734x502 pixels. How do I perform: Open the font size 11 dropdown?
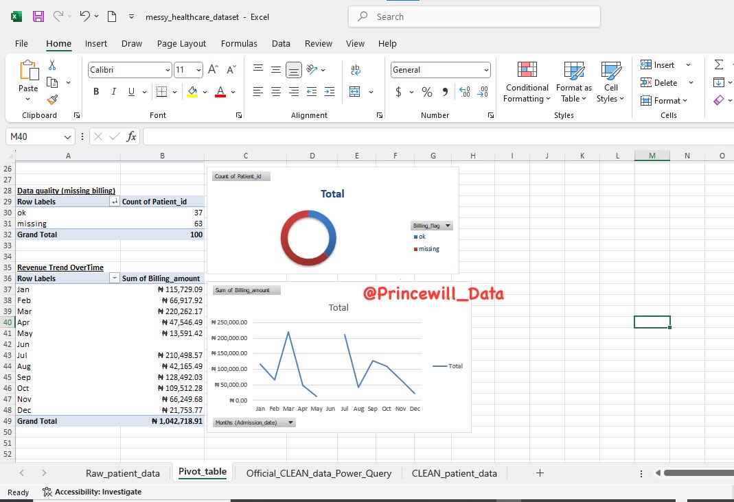point(199,70)
